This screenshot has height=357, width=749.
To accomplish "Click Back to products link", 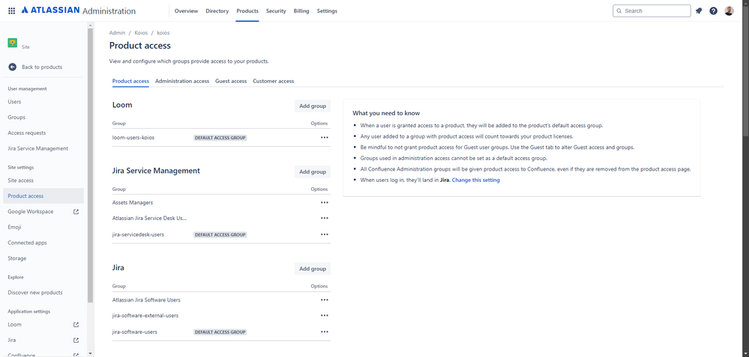I will point(42,67).
